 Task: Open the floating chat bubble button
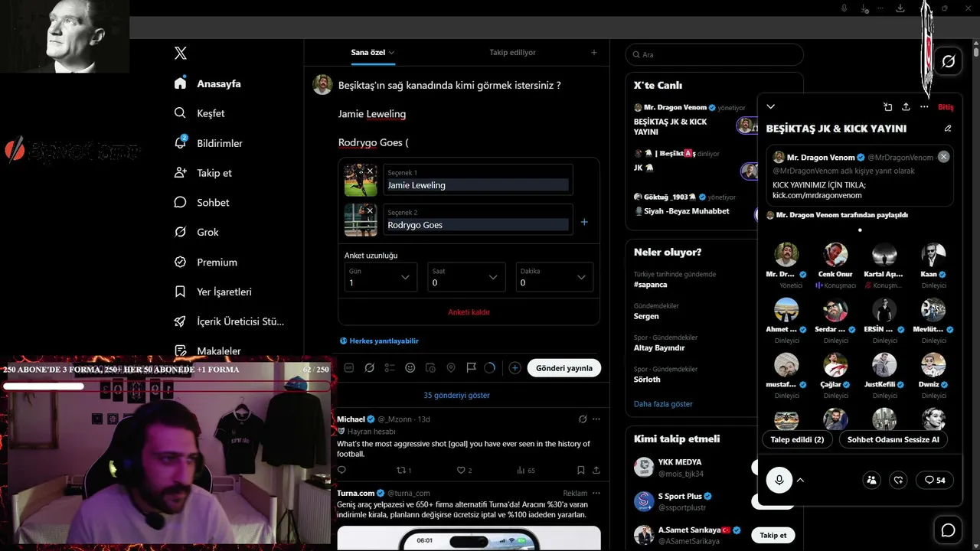point(948,530)
